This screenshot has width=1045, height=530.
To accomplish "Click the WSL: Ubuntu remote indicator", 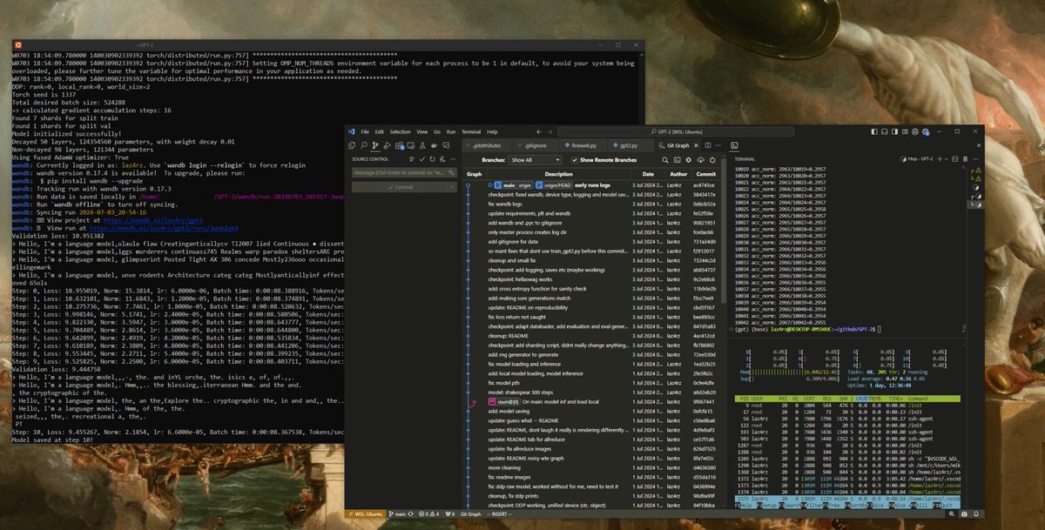I will pos(366,514).
